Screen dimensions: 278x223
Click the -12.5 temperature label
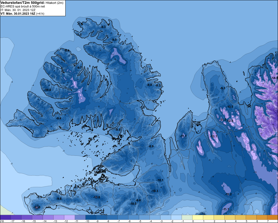click(230, 121)
